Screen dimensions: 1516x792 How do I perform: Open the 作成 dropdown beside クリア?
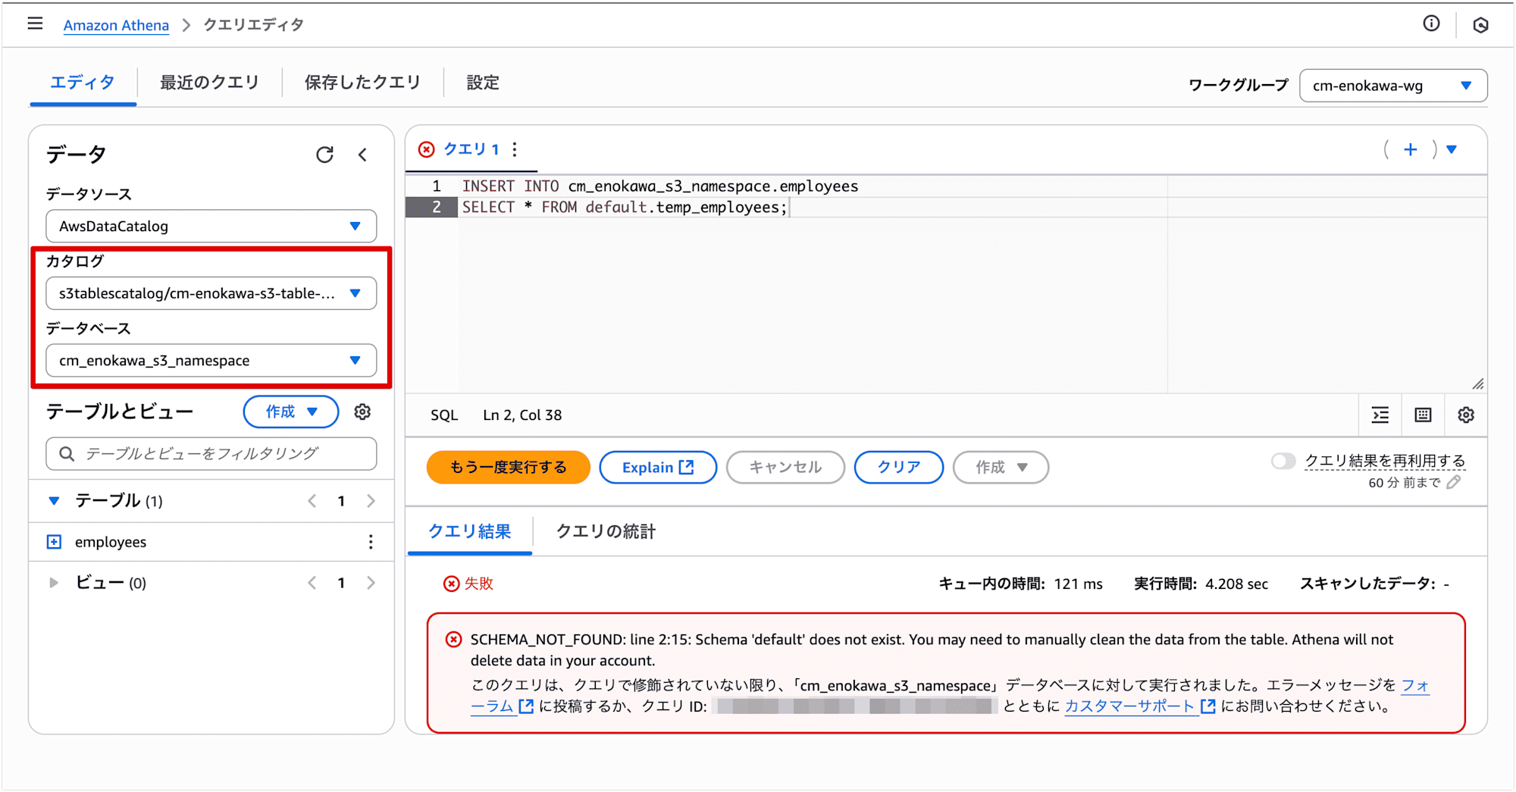[1001, 467]
